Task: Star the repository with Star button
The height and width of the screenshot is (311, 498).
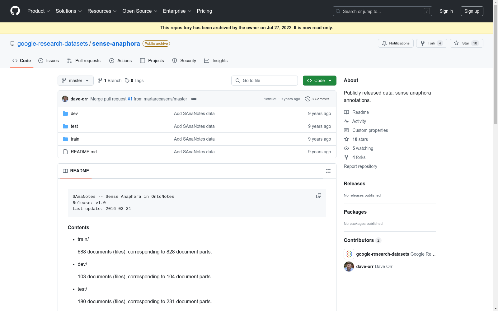Action: pyautogui.click(x=466, y=43)
